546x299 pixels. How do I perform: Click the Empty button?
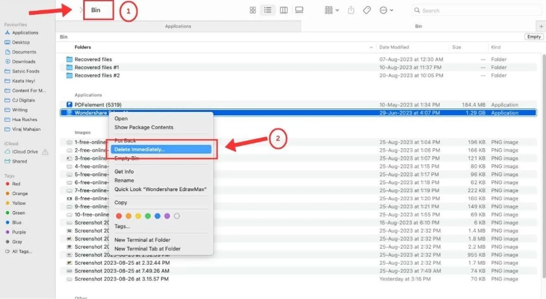pyautogui.click(x=534, y=37)
